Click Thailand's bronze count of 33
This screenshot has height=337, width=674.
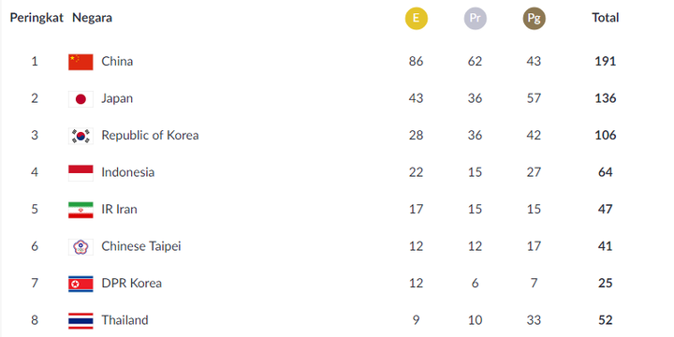point(534,320)
